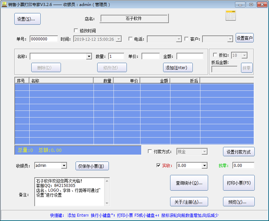Viewport: 269px width, 221px height.
Task: Click the 单号 number field
Action: click(x=44, y=39)
